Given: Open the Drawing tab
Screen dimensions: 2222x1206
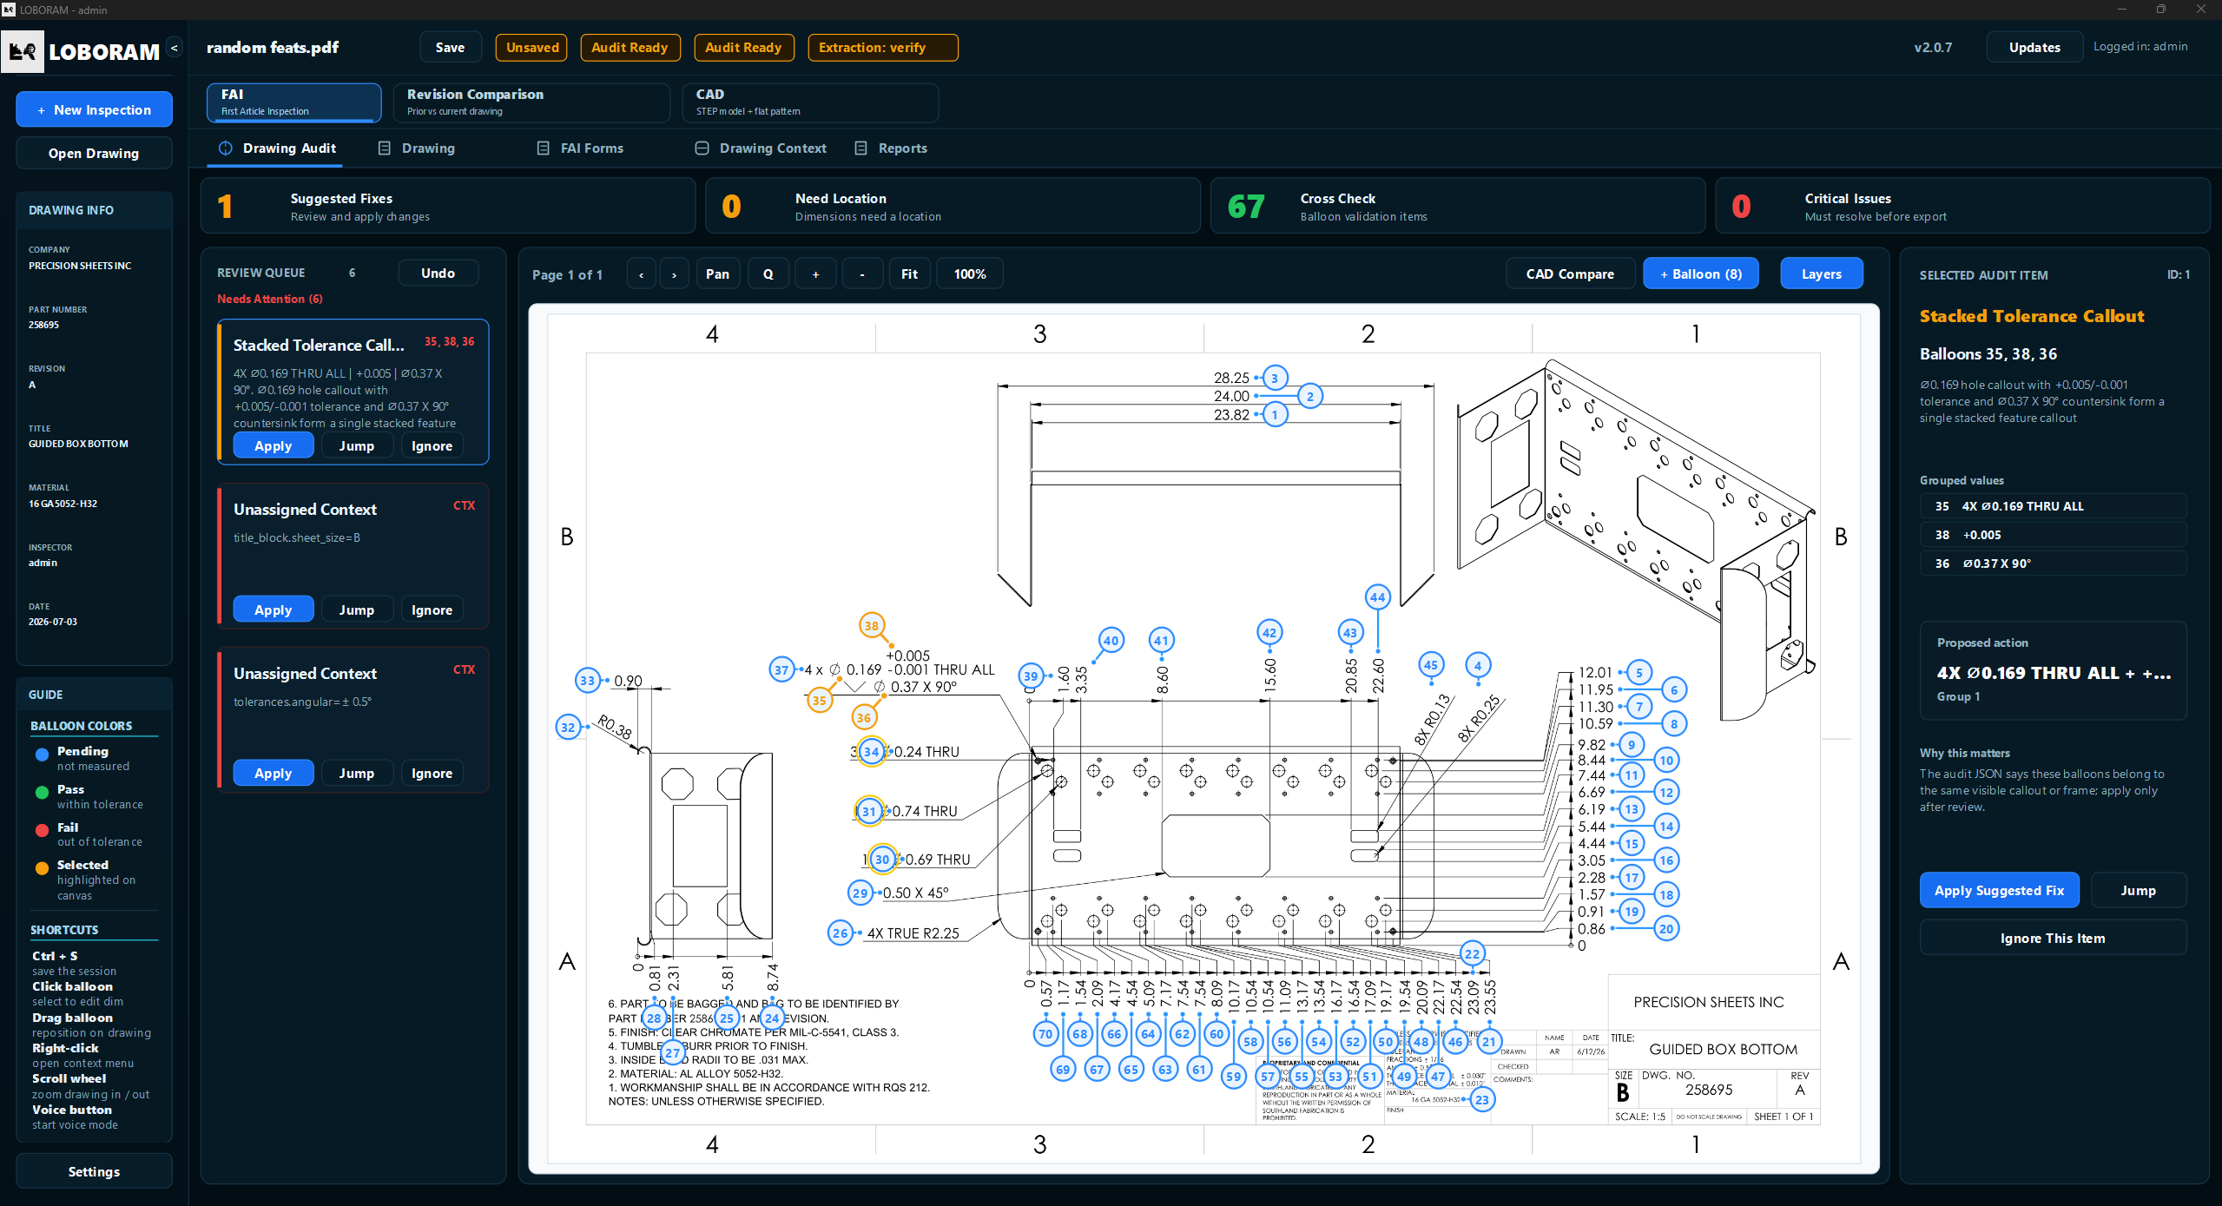Looking at the screenshot, I should click(x=417, y=148).
